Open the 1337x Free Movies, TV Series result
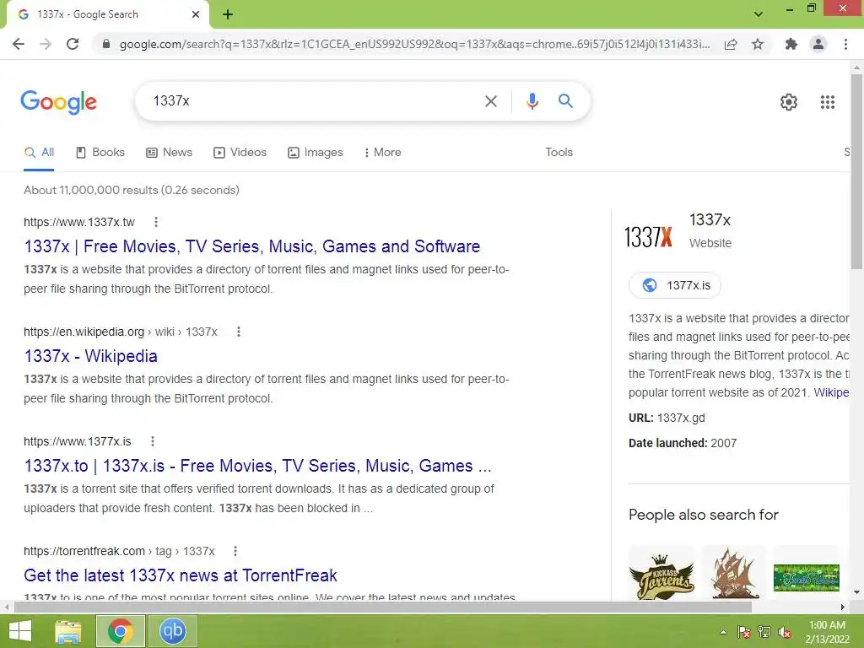The height and width of the screenshot is (648, 864). tap(251, 246)
